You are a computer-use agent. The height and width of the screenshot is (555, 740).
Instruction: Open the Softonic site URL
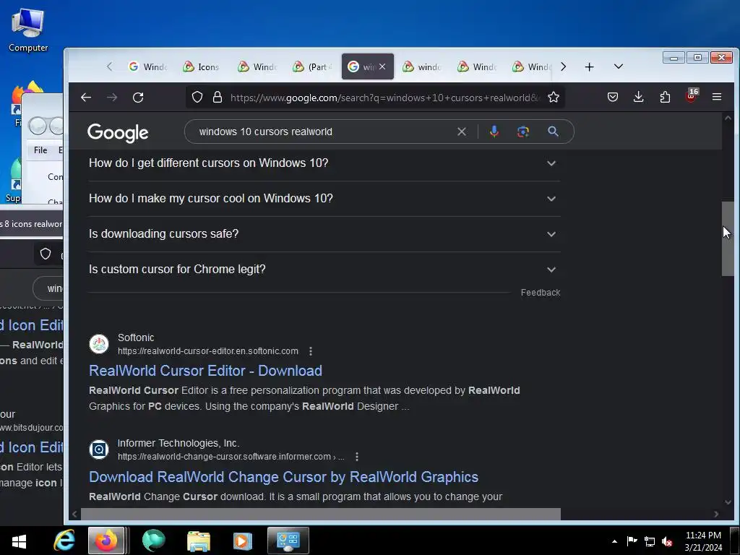(207, 351)
